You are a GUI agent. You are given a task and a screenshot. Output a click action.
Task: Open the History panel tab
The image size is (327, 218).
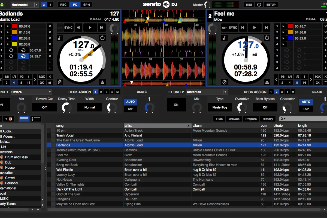point(268,119)
